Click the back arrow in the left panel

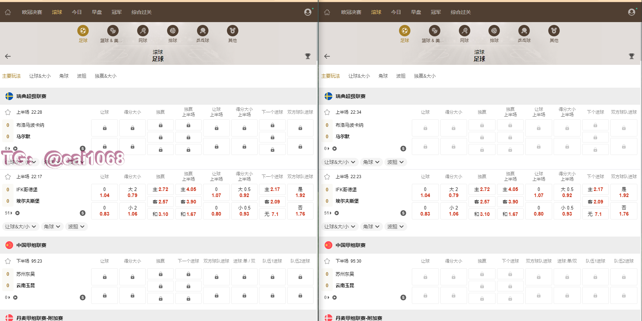coord(8,56)
